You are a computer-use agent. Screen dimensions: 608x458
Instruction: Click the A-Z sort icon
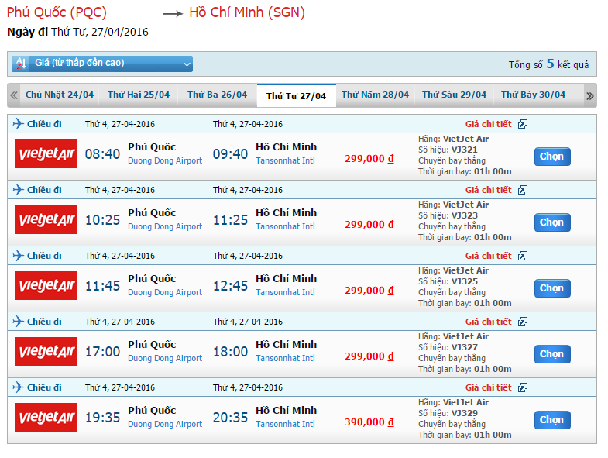(x=22, y=64)
